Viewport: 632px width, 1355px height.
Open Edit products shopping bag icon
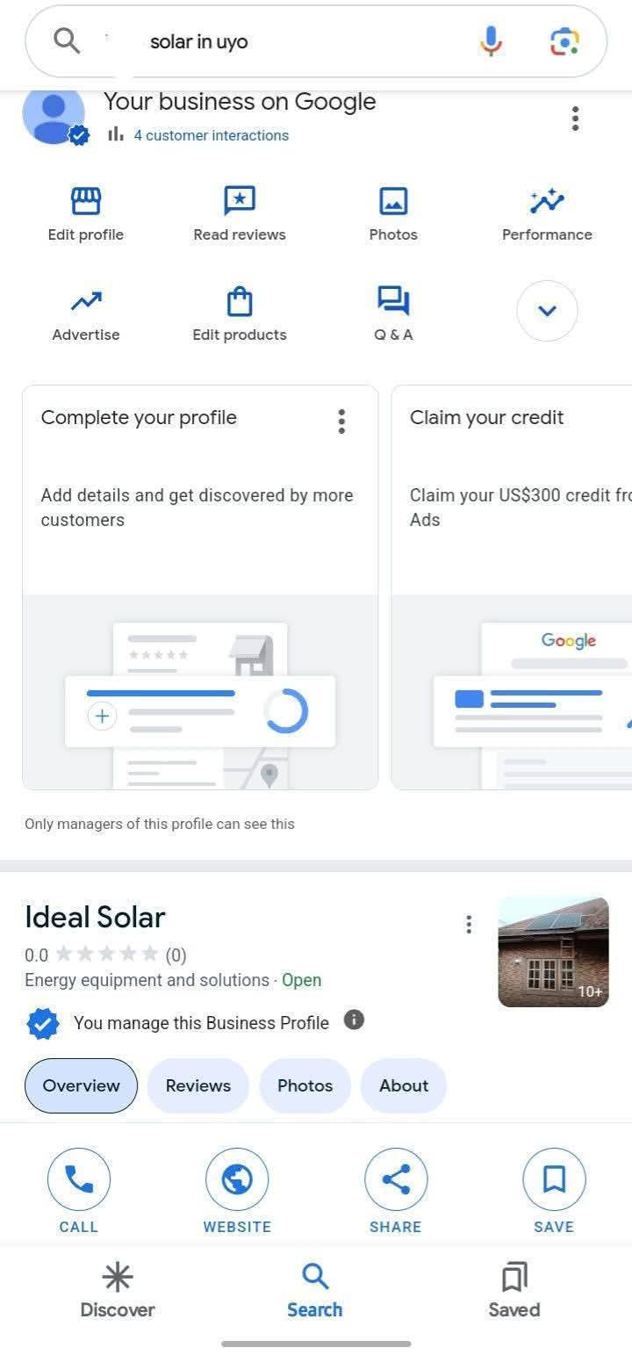240,302
